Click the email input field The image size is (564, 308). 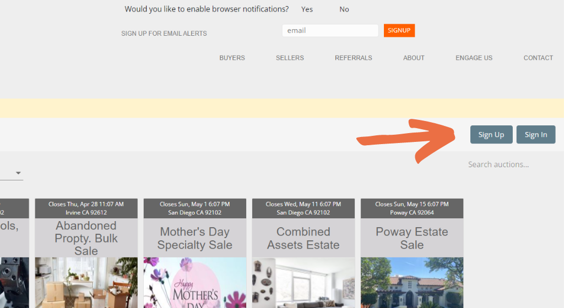(330, 30)
